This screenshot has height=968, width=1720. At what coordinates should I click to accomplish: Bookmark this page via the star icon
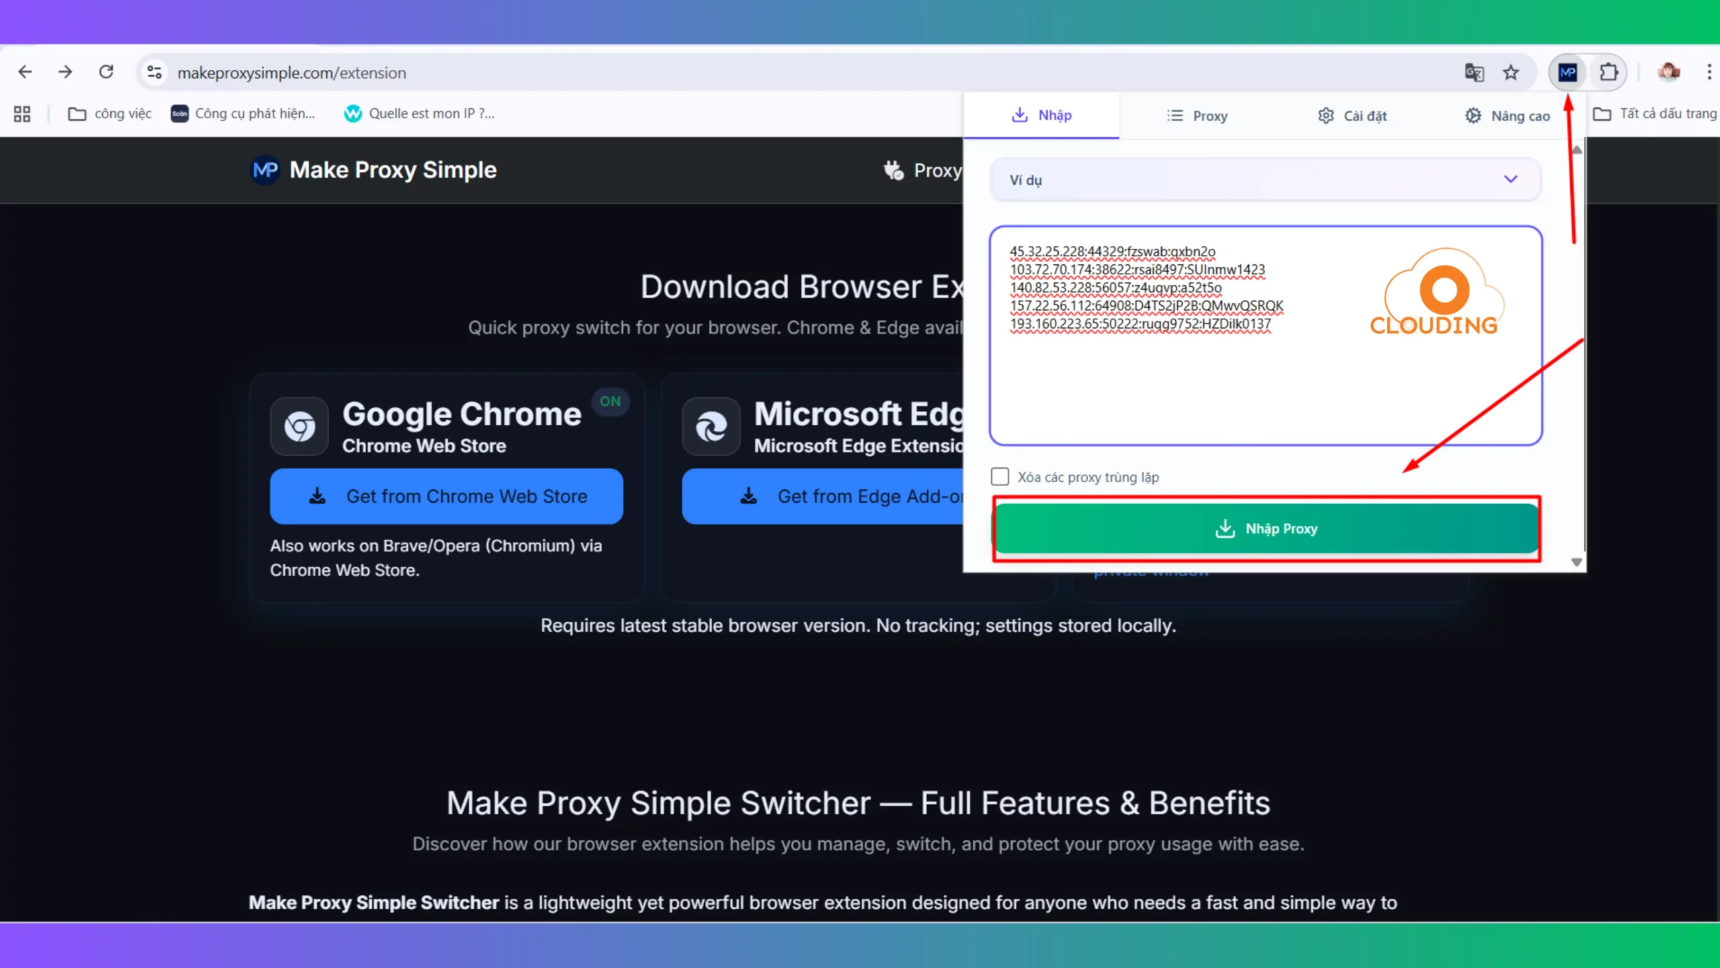[x=1512, y=72]
